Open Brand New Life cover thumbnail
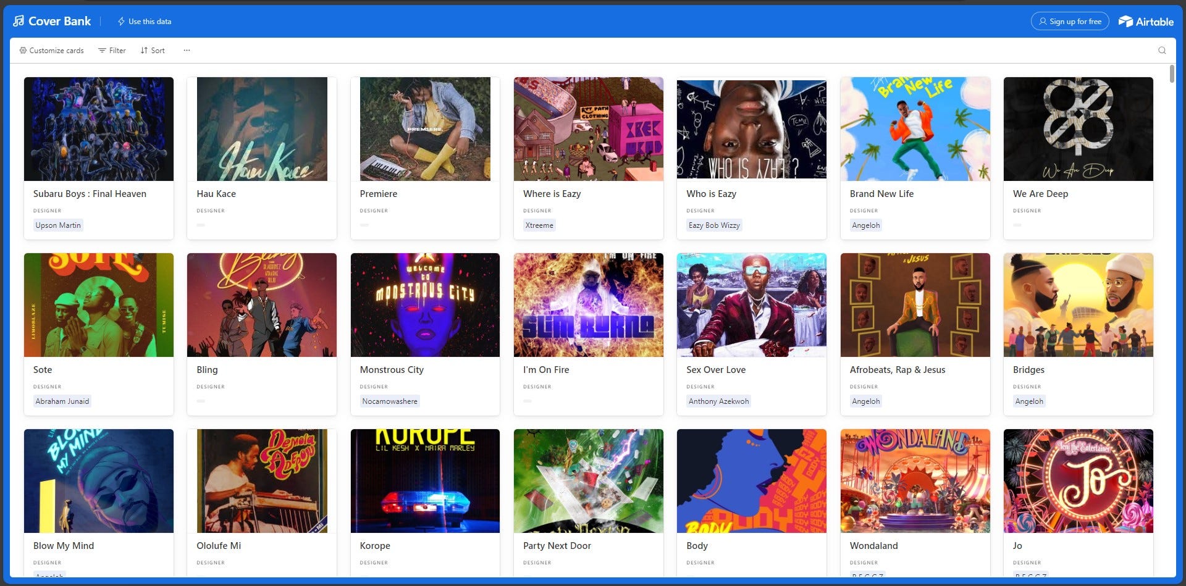 pos(915,129)
